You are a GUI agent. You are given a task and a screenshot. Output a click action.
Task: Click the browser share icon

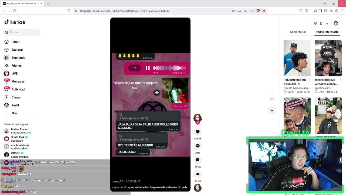tap(251, 11)
